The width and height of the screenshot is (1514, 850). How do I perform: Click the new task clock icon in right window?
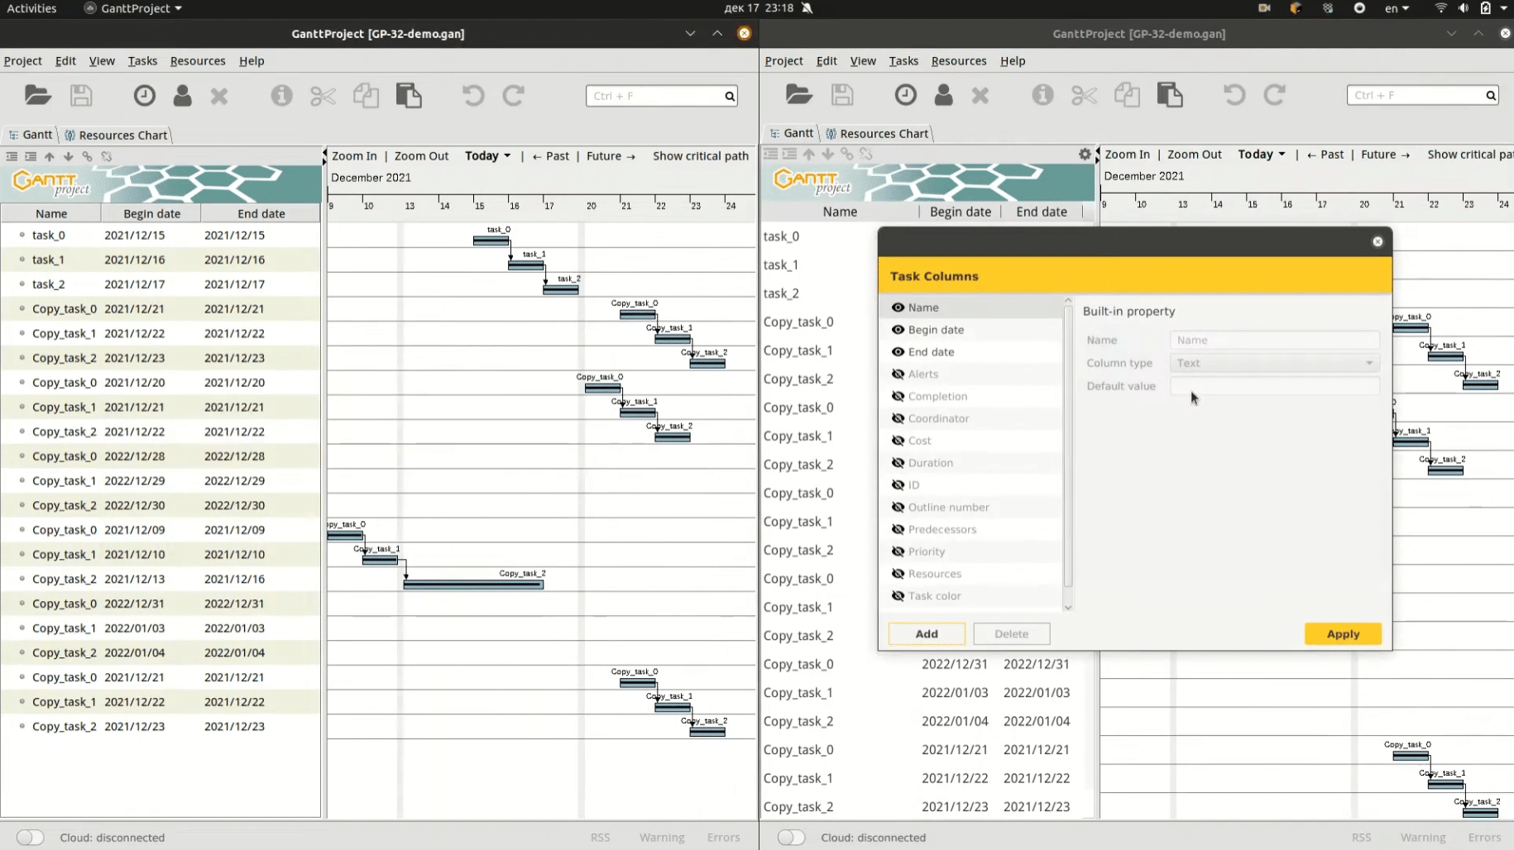pos(905,95)
